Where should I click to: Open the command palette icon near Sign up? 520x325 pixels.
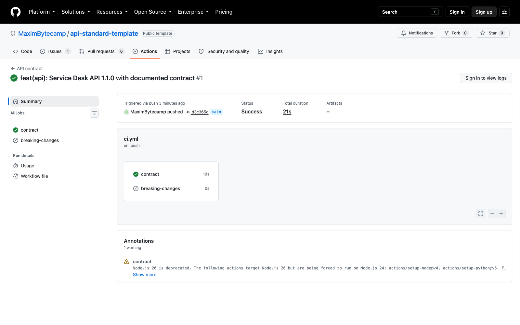(504, 12)
